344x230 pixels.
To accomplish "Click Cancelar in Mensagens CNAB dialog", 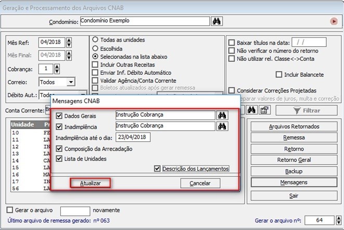I will (x=200, y=183).
